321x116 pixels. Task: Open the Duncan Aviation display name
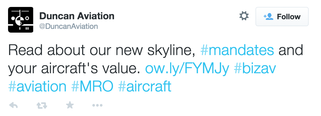point(77,16)
